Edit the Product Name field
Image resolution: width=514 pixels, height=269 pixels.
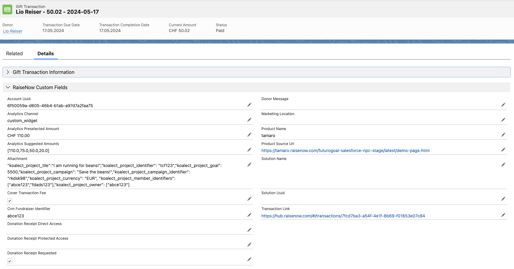503,135
